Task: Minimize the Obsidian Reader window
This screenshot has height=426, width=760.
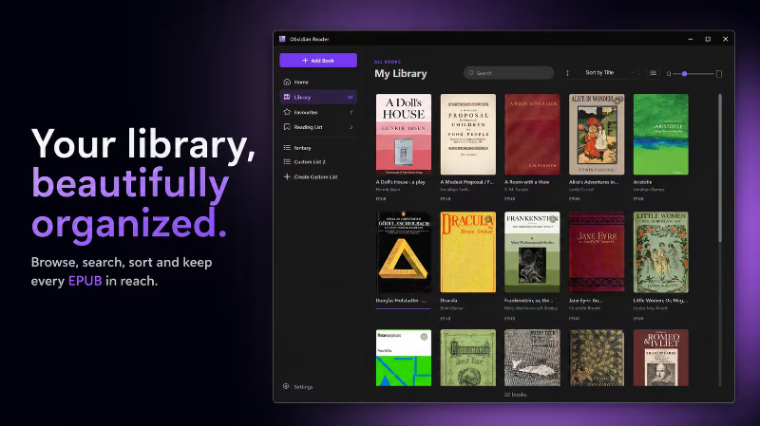Action: pyautogui.click(x=691, y=39)
